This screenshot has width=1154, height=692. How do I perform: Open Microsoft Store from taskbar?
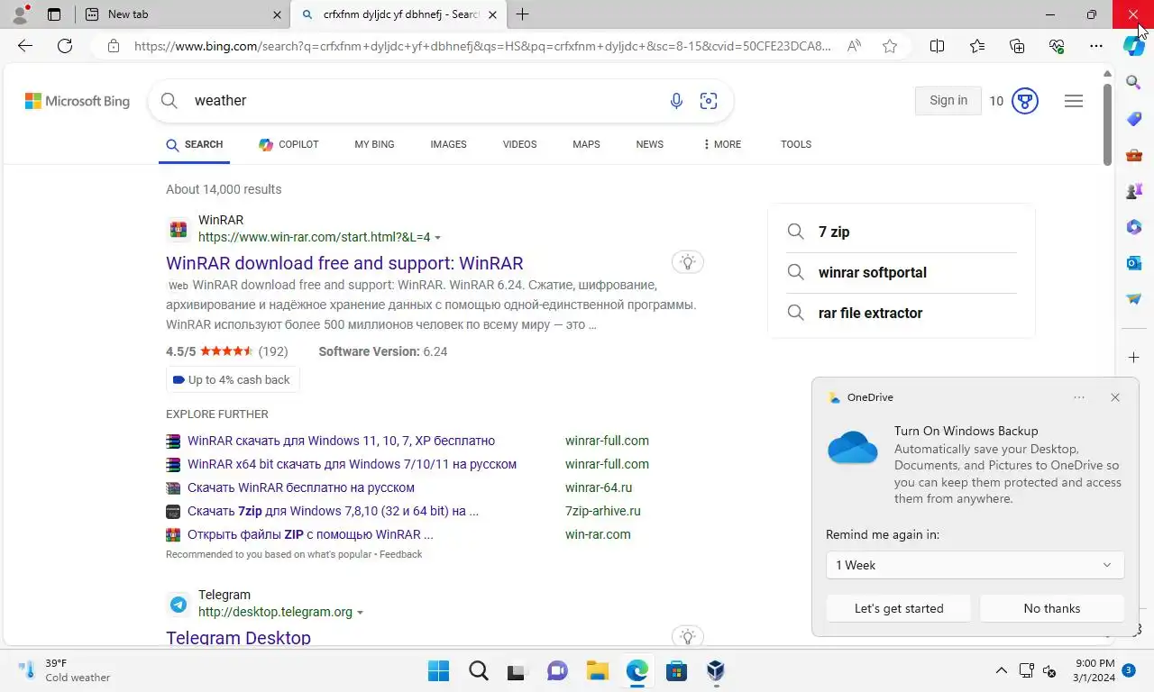[677, 670]
